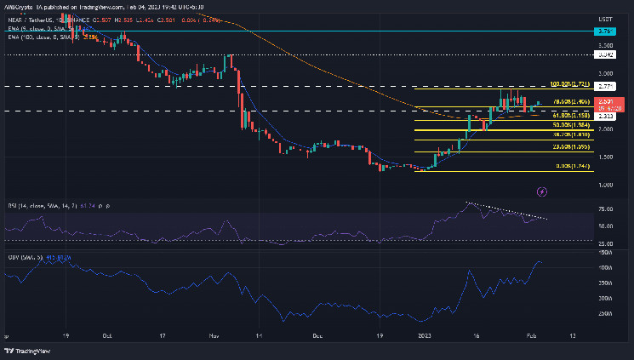
Task: Click the 23.60% Fibonacci retracement label
Action: click(568, 146)
